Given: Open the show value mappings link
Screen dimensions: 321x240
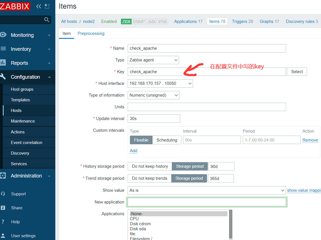Looking at the screenshot, I should 304,190.
